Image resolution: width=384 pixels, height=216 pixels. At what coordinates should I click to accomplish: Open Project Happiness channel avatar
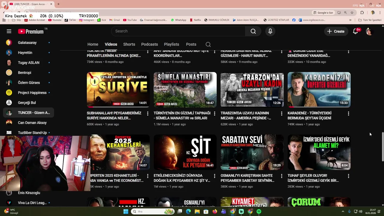pos(9,93)
